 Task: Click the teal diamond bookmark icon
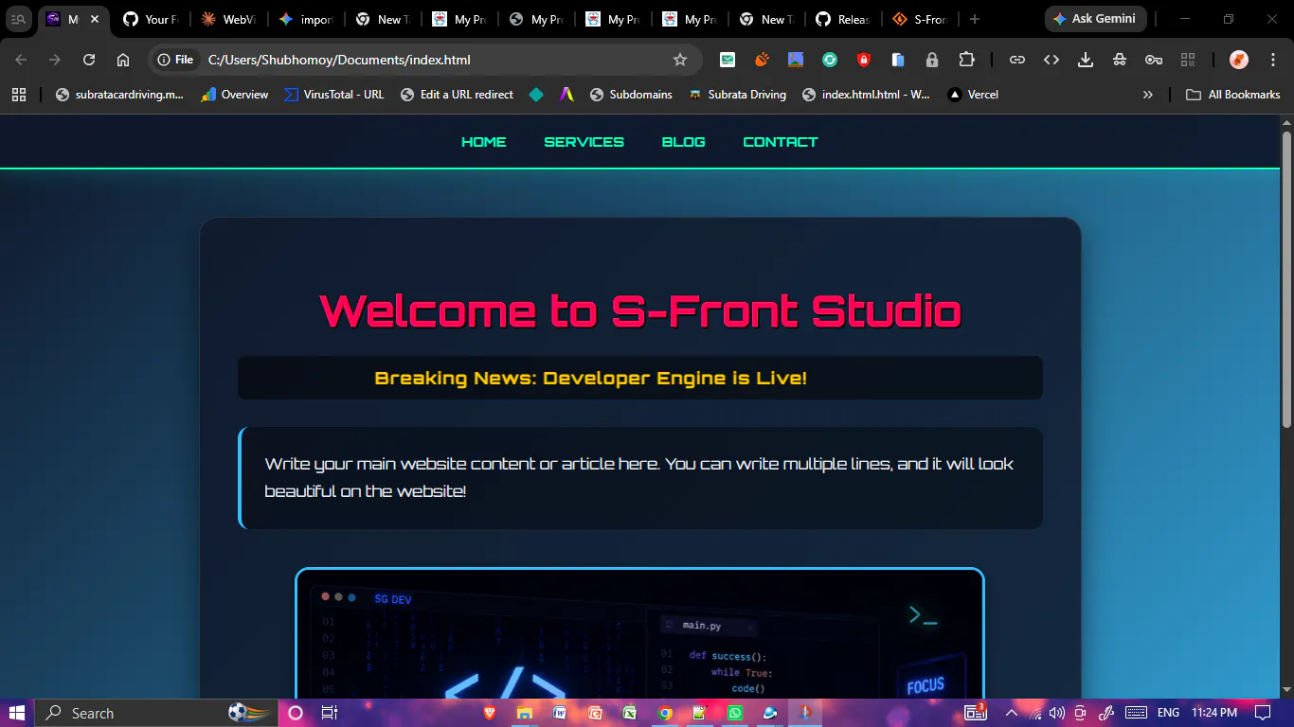coord(536,95)
